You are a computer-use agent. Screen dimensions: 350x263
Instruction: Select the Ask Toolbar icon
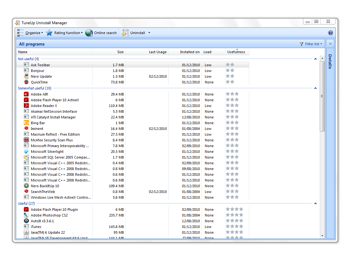[x=26, y=65]
